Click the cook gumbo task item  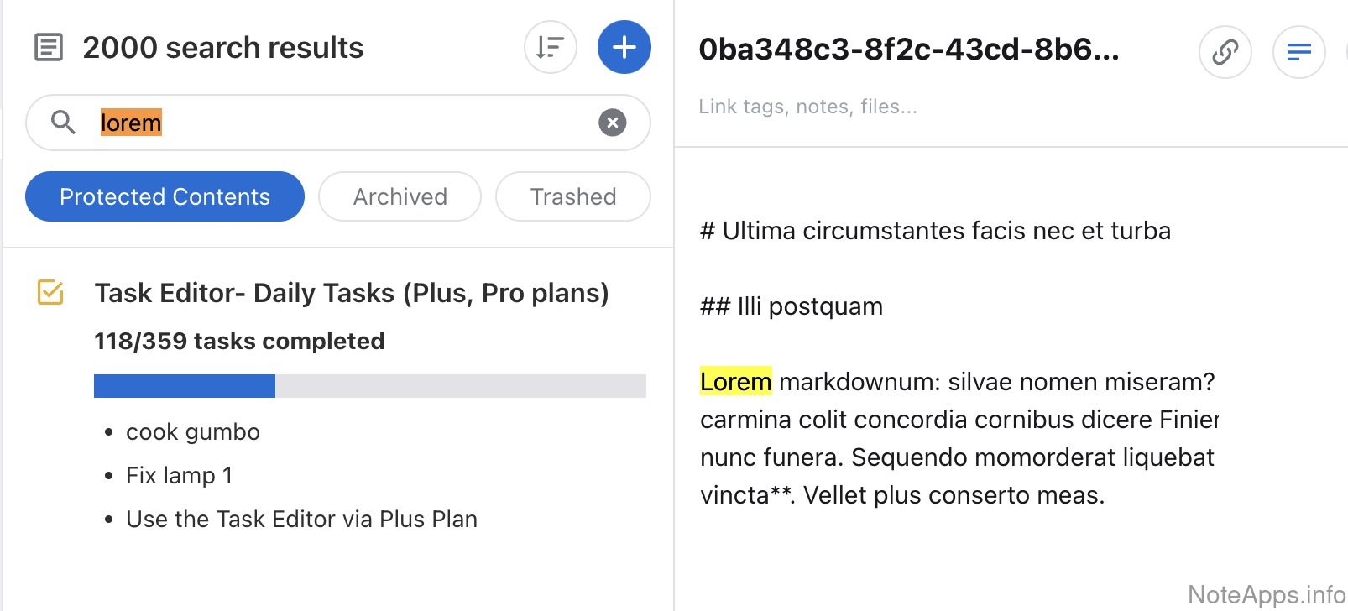(x=193, y=432)
